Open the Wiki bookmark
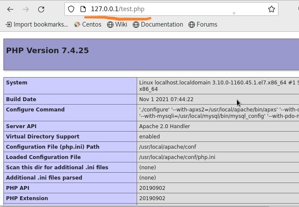 click(x=117, y=24)
